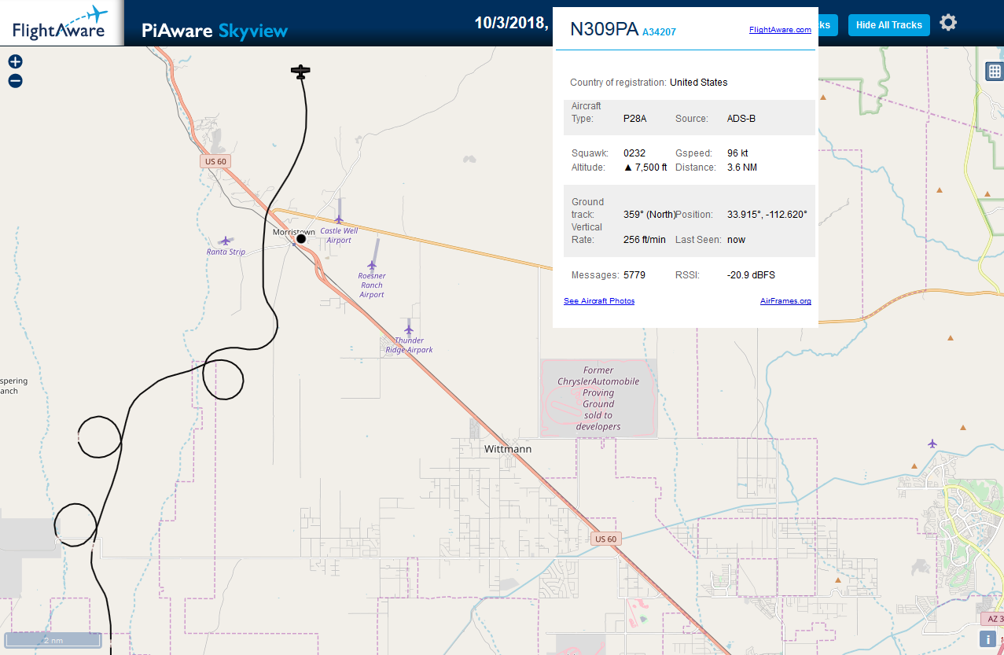
Task: Click the PiAware Skyview title
Action: tap(215, 31)
